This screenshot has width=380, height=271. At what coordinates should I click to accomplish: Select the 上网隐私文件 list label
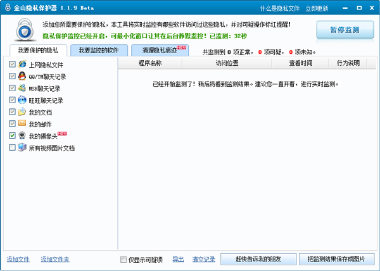pos(46,65)
